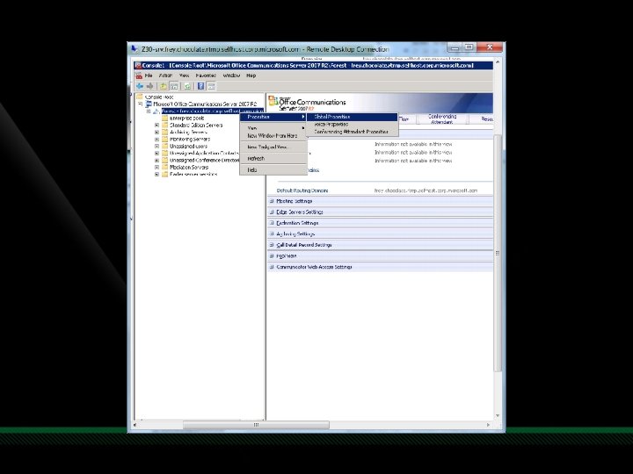Expand the Archiving Settings section
The width and height of the screenshot is (633, 474).
(x=272, y=233)
